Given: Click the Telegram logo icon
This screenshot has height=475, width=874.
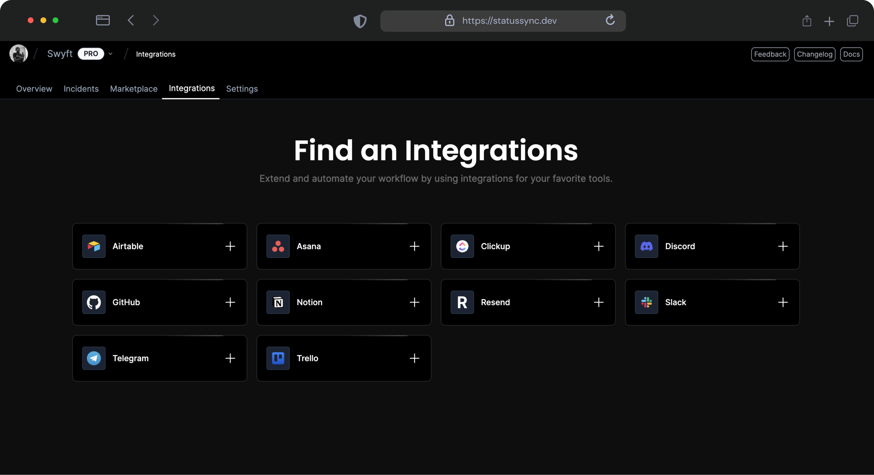Looking at the screenshot, I should [x=94, y=358].
